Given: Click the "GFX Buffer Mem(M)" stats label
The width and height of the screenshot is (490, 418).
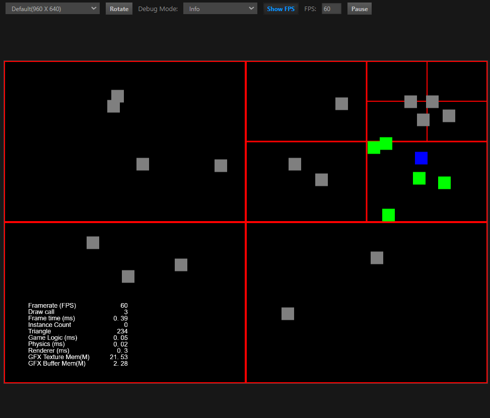Looking at the screenshot, I should (x=56, y=363).
